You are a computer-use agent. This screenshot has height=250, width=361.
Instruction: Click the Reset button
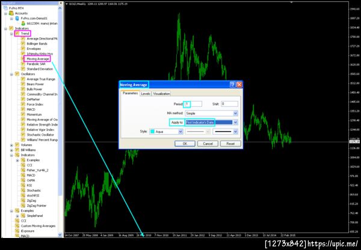(x=230, y=144)
